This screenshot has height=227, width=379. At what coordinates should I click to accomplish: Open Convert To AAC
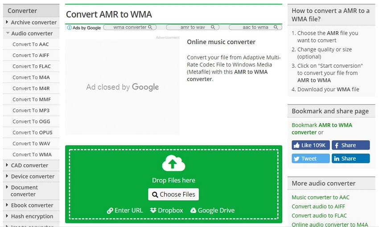31,45
